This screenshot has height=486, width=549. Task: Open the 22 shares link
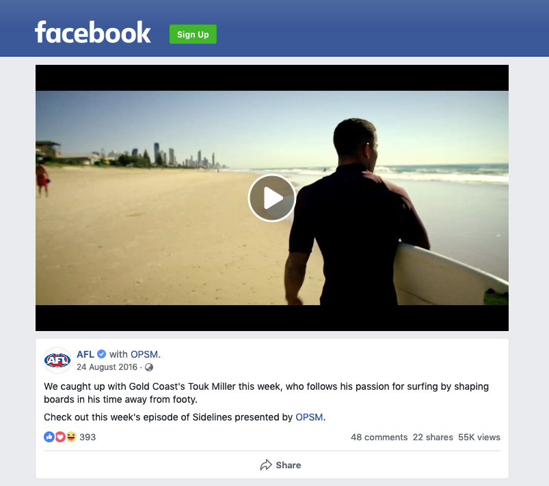coord(433,437)
